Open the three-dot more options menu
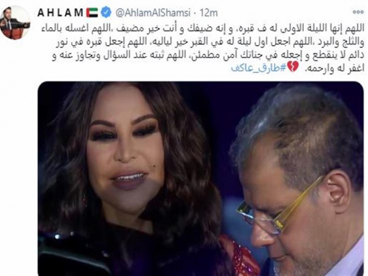 point(358,12)
